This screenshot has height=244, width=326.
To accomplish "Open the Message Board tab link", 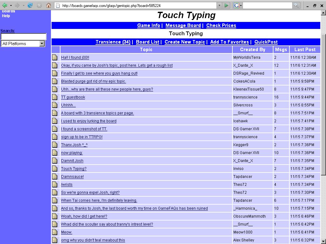I will (x=183, y=25).
